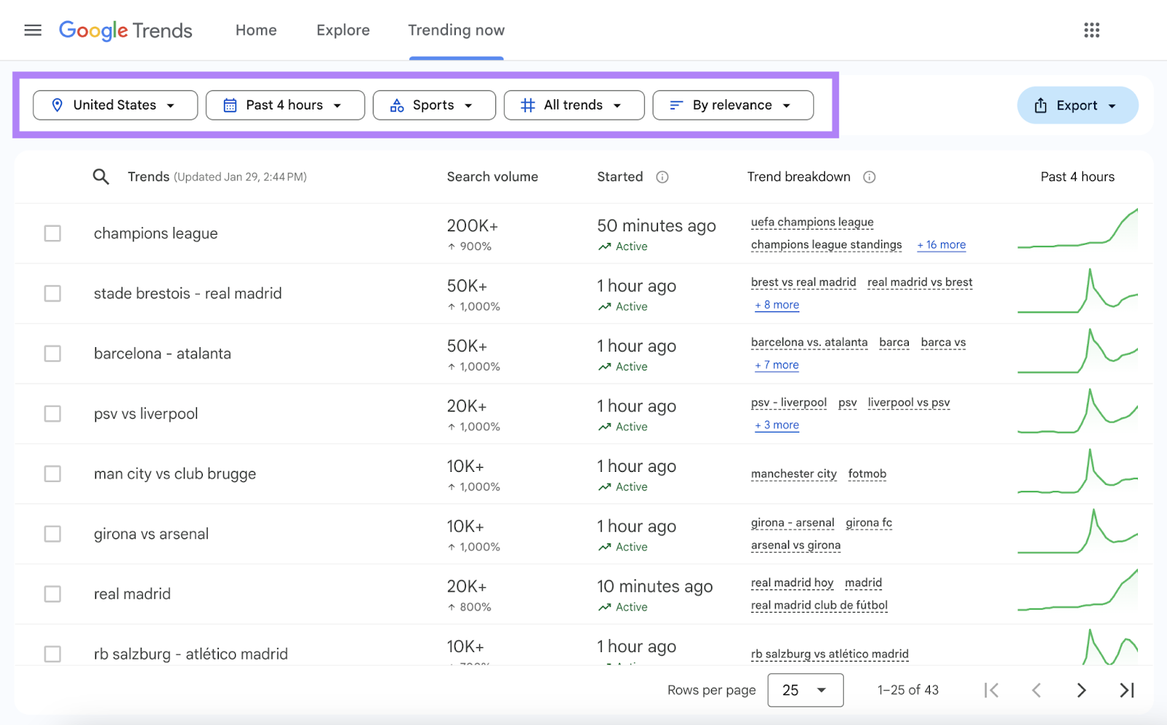Image resolution: width=1167 pixels, height=725 pixels.
Task: Click the info icon beside Trend breakdown
Action: pyautogui.click(x=869, y=177)
